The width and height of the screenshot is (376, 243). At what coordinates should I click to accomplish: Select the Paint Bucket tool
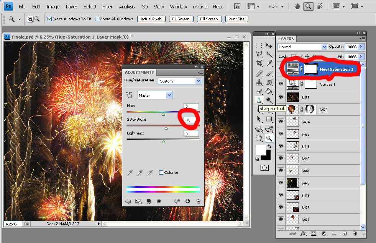pyautogui.click(x=269, y=91)
